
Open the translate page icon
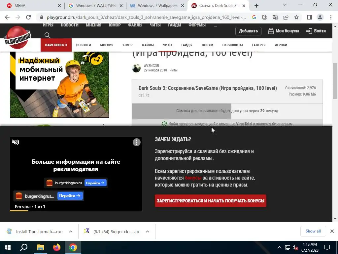point(275,17)
